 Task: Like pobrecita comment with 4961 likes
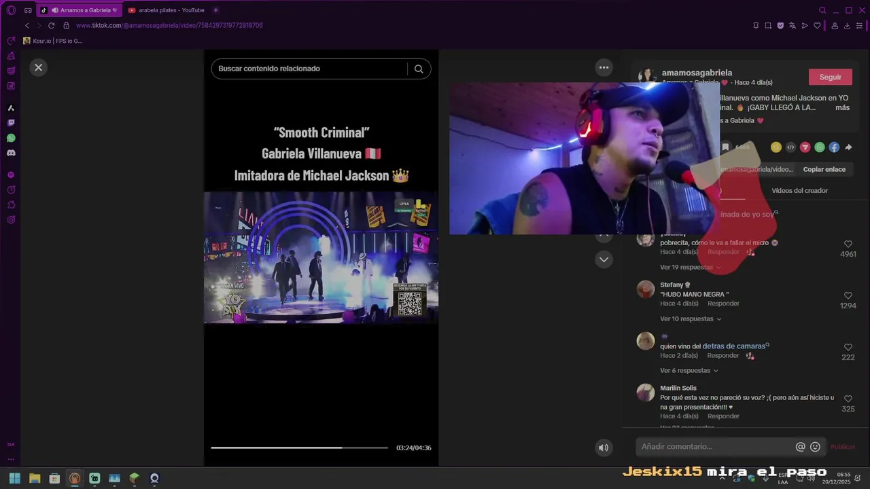coord(848,244)
